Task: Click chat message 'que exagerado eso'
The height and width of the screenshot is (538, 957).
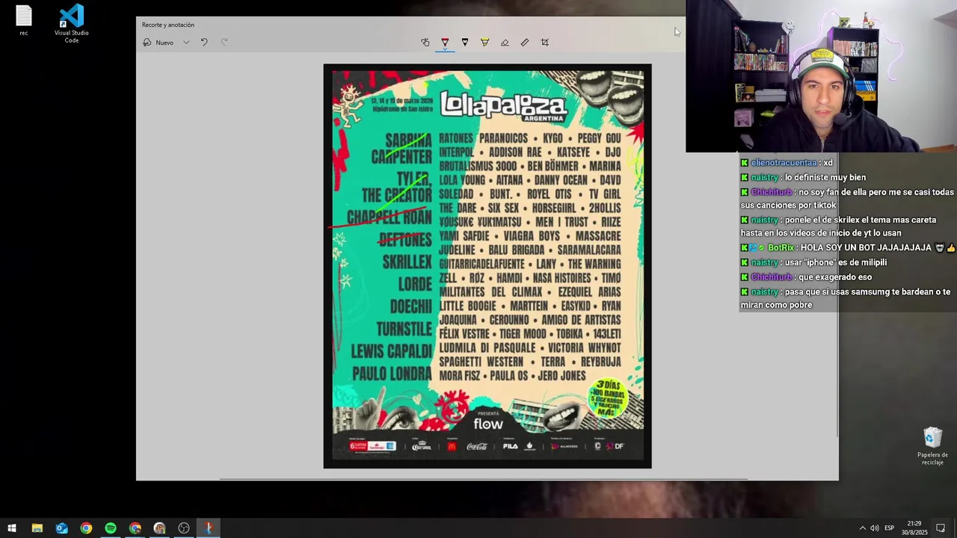Action: (x=806, y=277)
